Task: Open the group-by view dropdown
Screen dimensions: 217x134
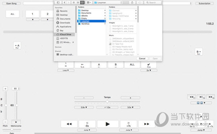Action: click(x=89, y=3)
